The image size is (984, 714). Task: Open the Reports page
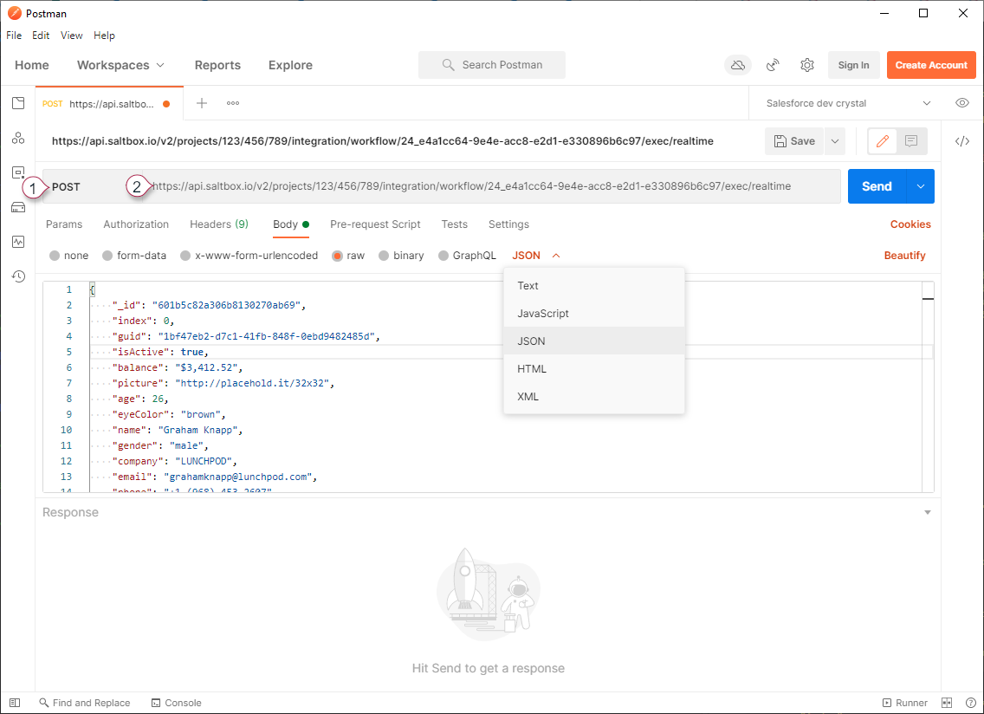pos(217,65)
